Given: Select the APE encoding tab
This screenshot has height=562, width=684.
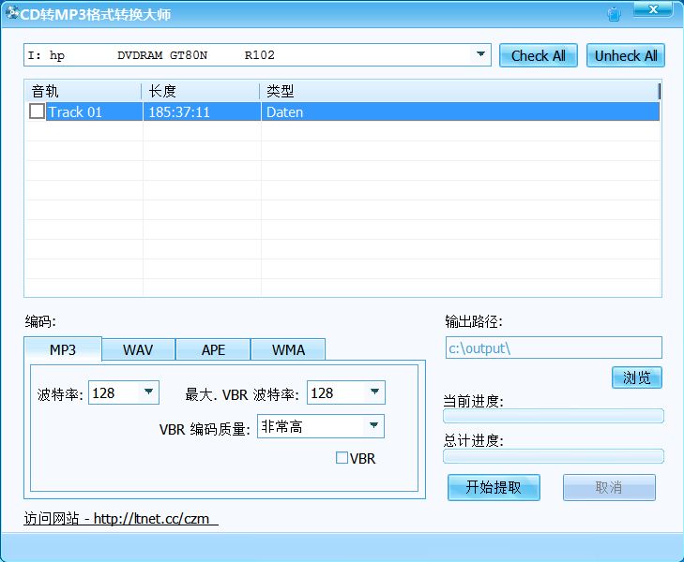Looking at the screenshot, I should (x=213, y=349).
